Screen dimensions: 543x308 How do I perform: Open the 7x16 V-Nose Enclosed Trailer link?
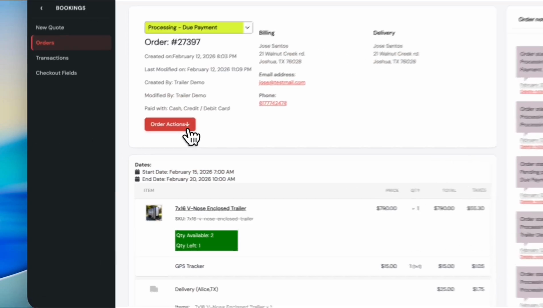[210, 208]
